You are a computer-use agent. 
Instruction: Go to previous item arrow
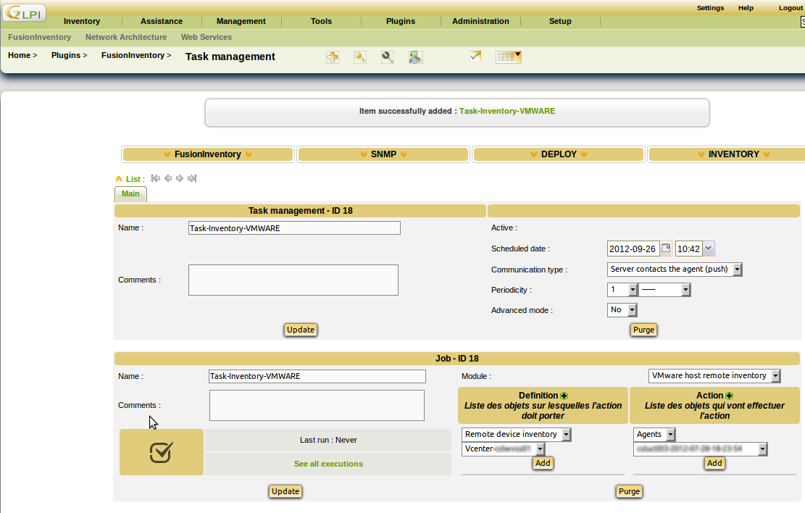click(168, 178)
